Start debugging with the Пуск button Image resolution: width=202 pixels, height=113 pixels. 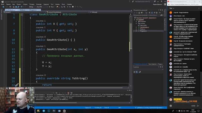[x=51, y=7]
